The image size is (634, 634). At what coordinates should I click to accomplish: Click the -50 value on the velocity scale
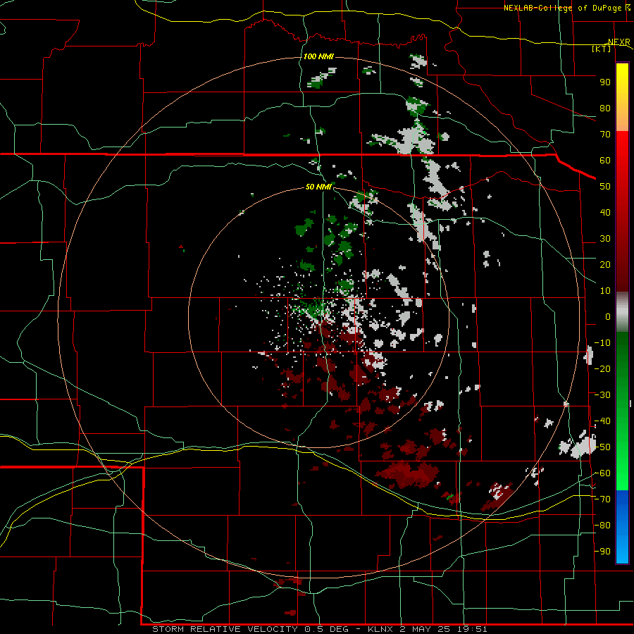[x=602, y=447]
